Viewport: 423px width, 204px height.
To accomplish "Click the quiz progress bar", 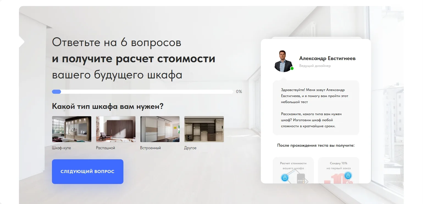I will [x=143, y=92].
